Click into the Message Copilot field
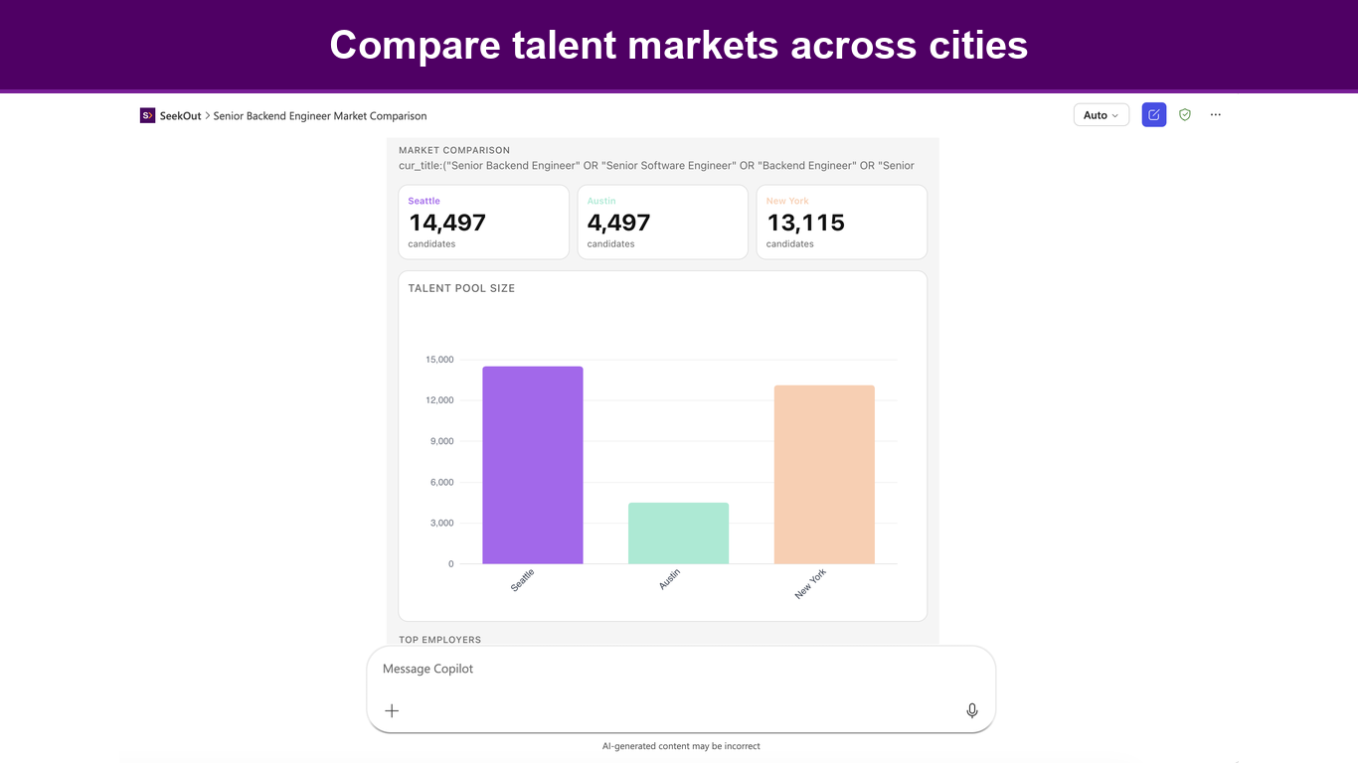The height and width of the screenshot is (763, 1358). (x=681, y=669)
